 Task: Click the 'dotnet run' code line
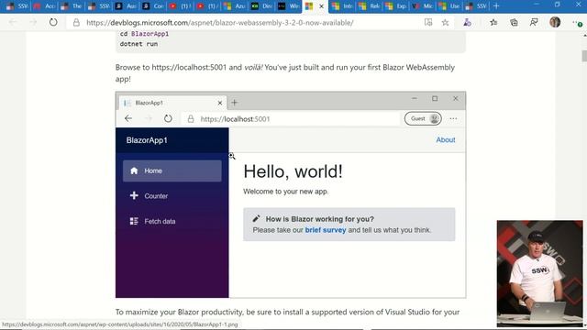tap(138, 44)
